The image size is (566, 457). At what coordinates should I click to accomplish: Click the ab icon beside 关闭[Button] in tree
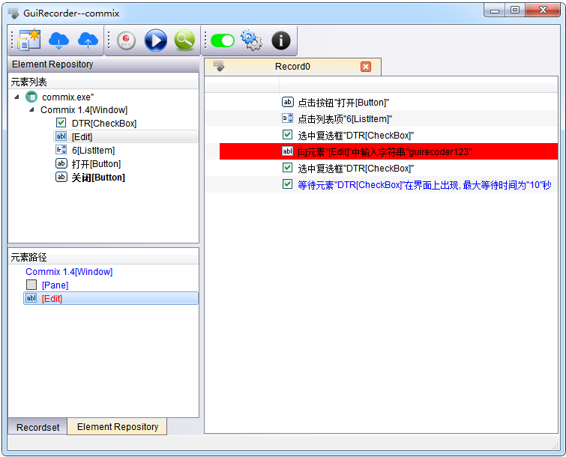click(x=61, y=177)
